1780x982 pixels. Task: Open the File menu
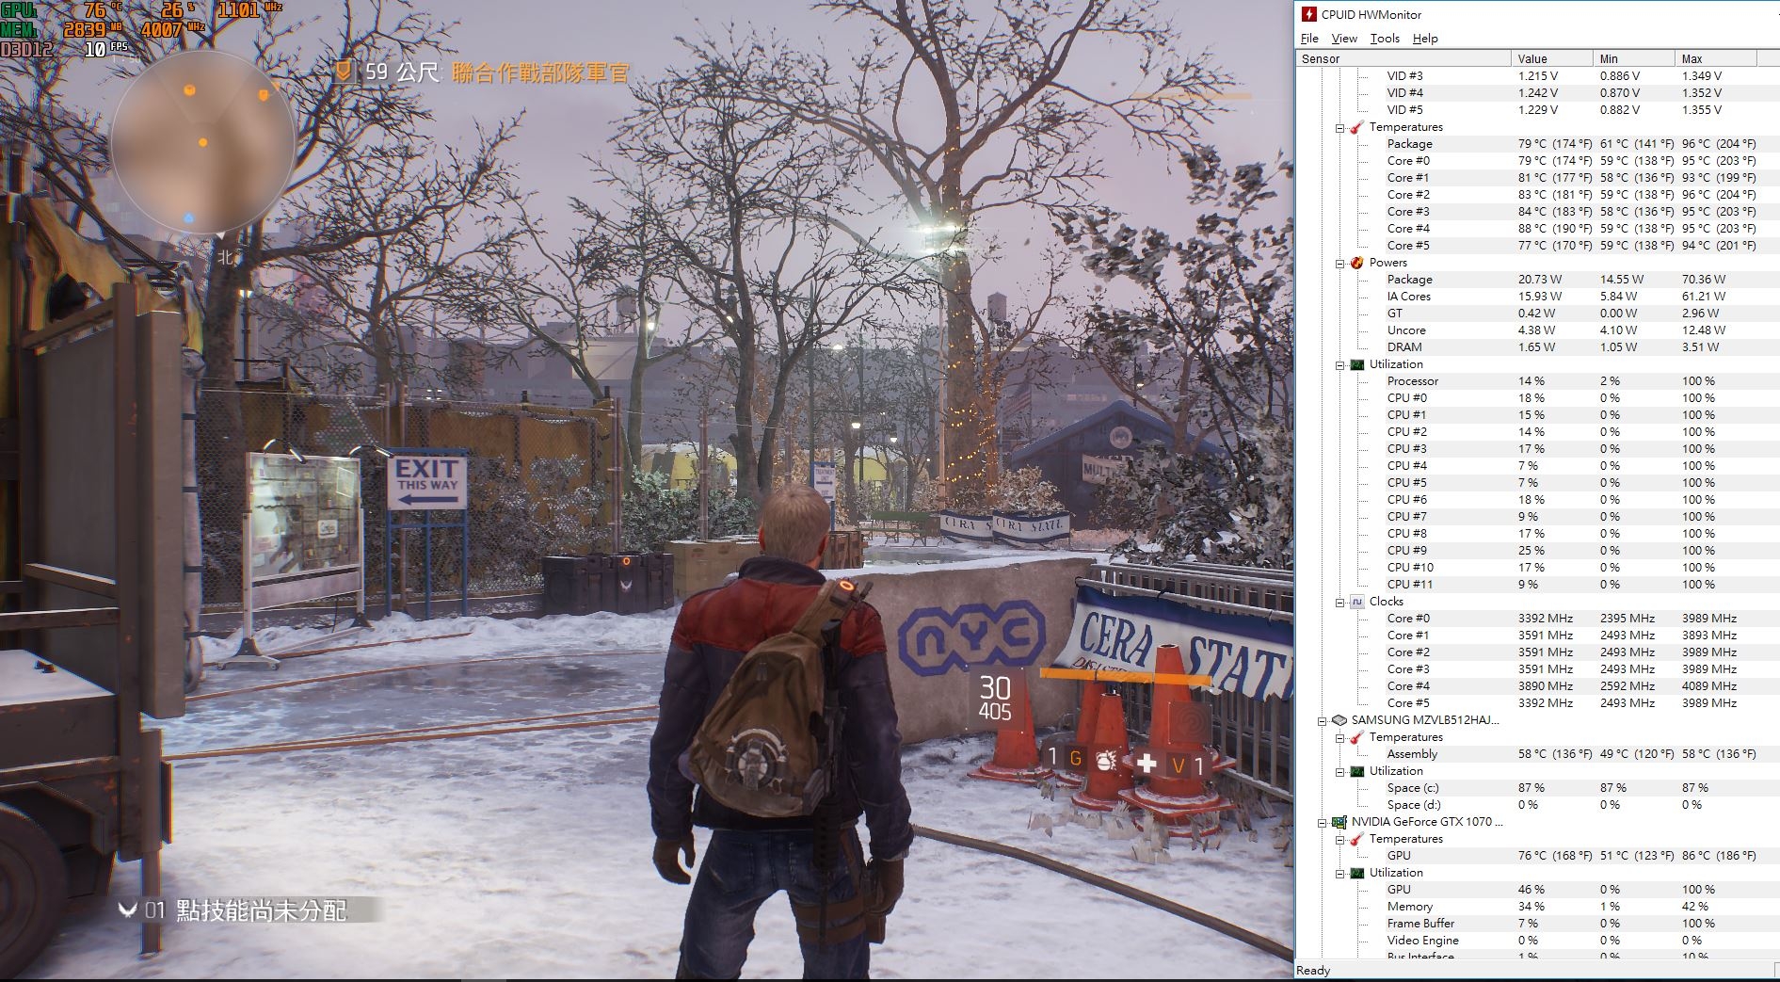[x=1309, y=39]
